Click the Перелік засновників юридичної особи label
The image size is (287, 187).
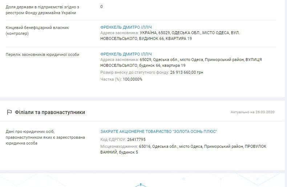42,54
